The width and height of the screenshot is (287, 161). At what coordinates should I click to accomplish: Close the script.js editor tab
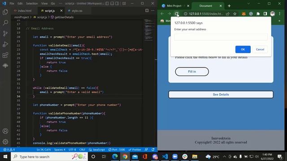coord(61,11)
